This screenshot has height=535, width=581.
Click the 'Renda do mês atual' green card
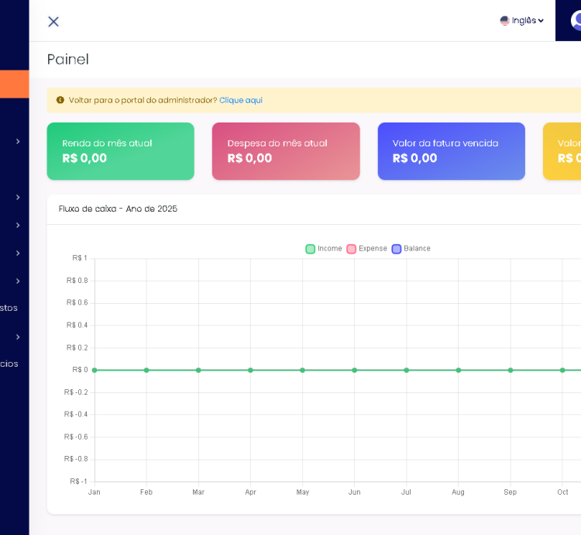[120, 151]
